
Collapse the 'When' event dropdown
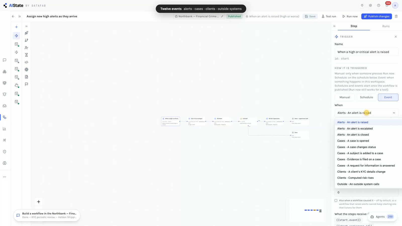pyautogui.click(x=366, y=113)
